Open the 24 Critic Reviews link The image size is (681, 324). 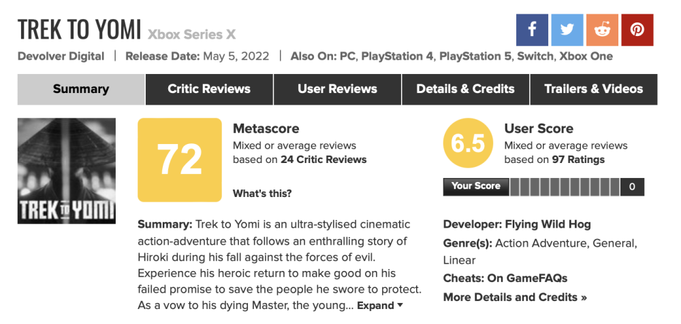click(323, 160)
